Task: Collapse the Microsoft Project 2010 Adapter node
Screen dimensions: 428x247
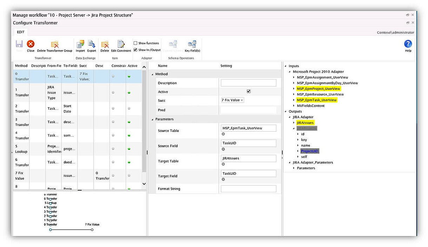Action: (x=289, y=72)
